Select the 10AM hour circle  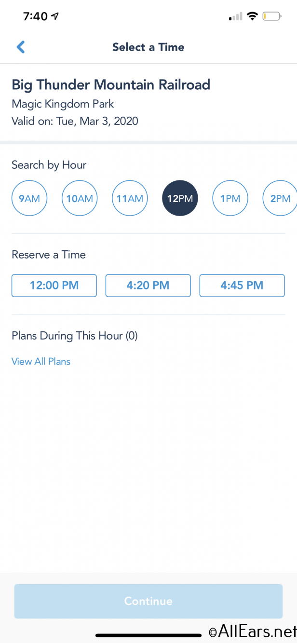(80, 198)
